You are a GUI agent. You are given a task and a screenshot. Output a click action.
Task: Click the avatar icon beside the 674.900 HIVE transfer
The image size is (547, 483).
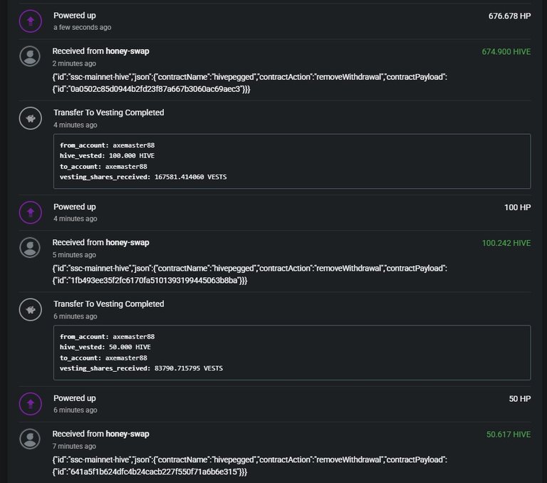pos(30,56)
